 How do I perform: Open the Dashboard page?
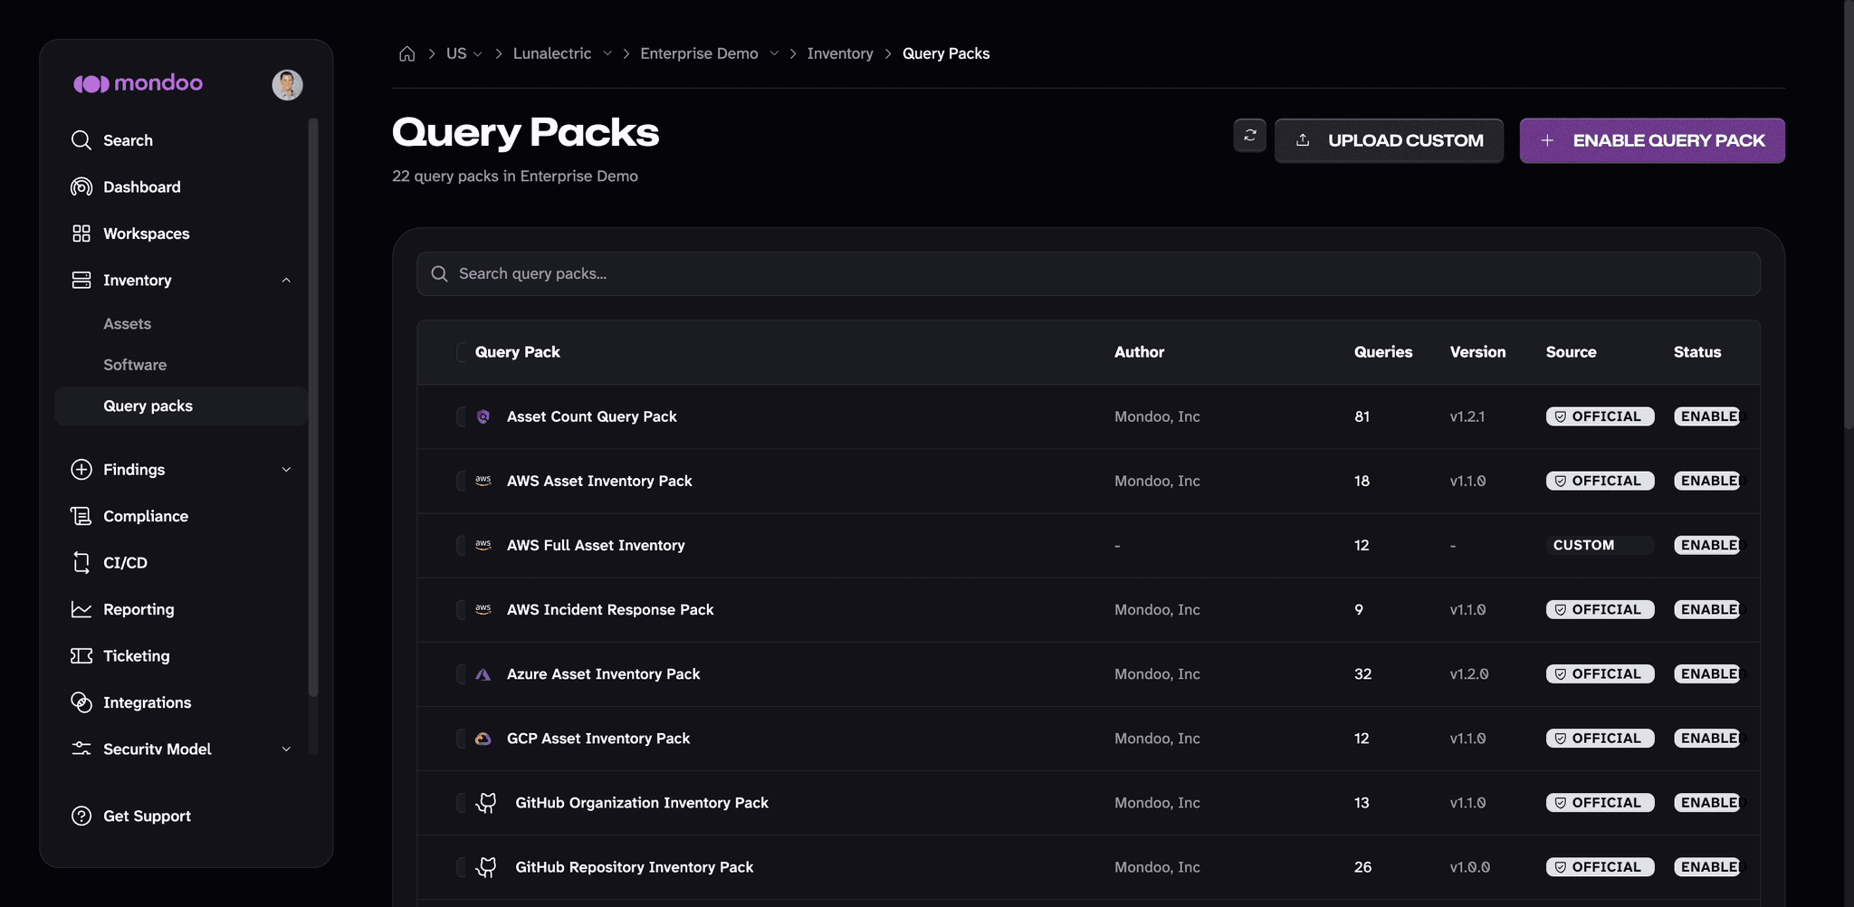tap(142, 186)
